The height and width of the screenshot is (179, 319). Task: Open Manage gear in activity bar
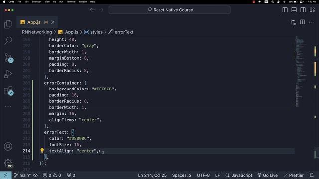point(8,163)
